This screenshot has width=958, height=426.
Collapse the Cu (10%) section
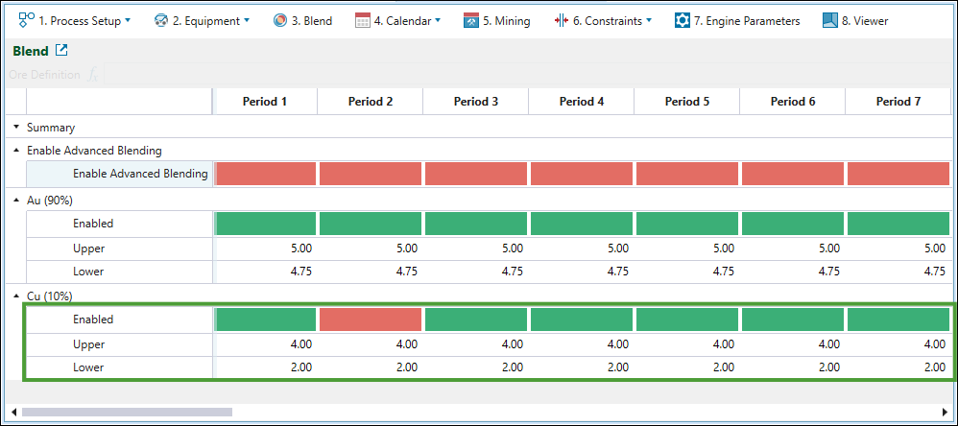click(x=15, y=296)
